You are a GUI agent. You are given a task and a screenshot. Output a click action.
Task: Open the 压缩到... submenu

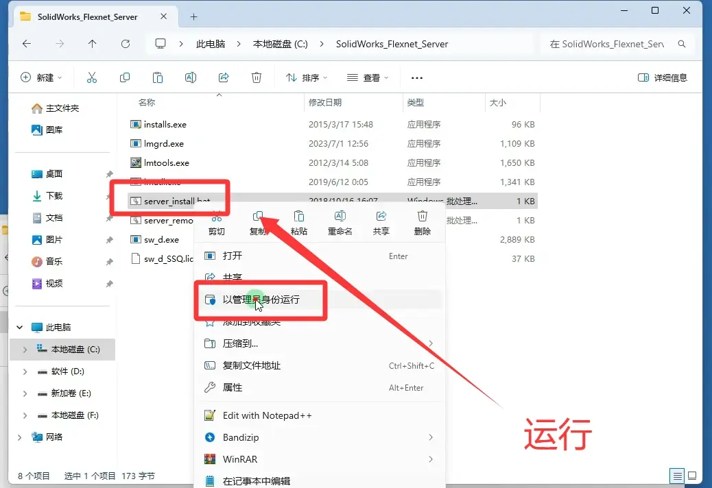click(320, 343)
